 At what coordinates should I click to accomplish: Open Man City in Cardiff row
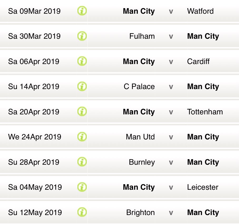139,61
